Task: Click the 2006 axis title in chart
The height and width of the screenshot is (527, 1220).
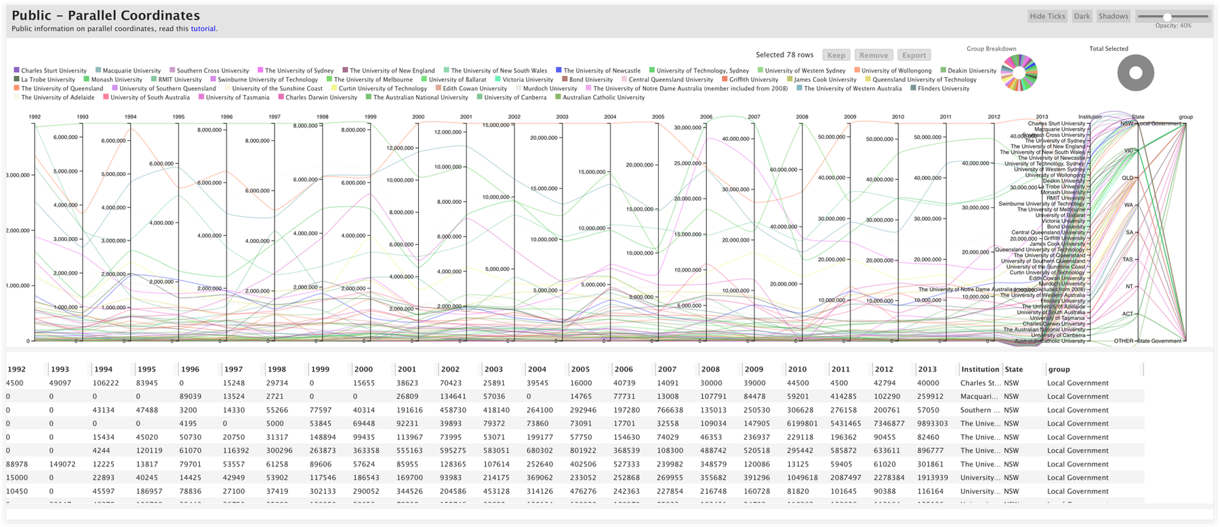Action: point(706,117)
